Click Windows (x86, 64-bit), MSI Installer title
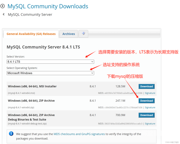Image resolution: width=180 pixels, height=144 pixels. pos(32,86)
